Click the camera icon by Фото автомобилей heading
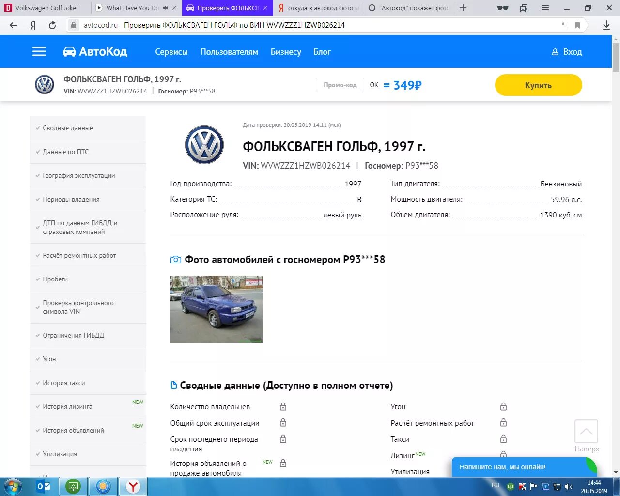This screenshot has width=620, height=496. (176, 260)
